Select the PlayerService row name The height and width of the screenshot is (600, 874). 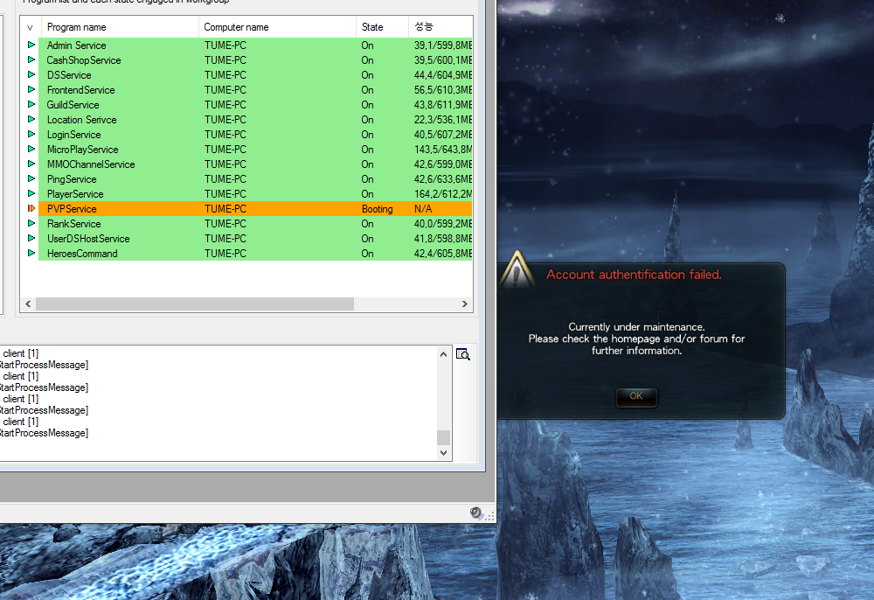(75, 194)
